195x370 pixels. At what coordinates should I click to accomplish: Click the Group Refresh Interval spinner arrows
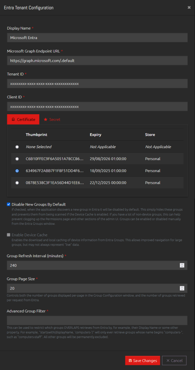click(x=182, y=265)
